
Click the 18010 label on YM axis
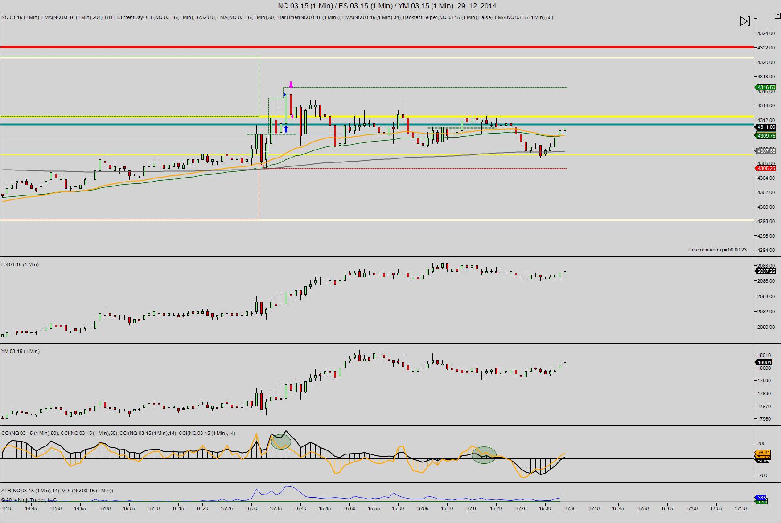click(x=764, y=355)
